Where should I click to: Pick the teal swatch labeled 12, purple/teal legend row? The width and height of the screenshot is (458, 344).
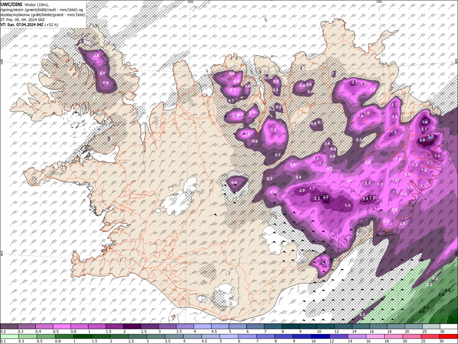tap(343, 326)
